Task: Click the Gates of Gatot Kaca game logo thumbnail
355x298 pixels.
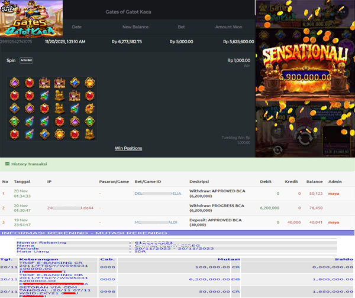Action: pyautogui.click(x=31, y=18)
